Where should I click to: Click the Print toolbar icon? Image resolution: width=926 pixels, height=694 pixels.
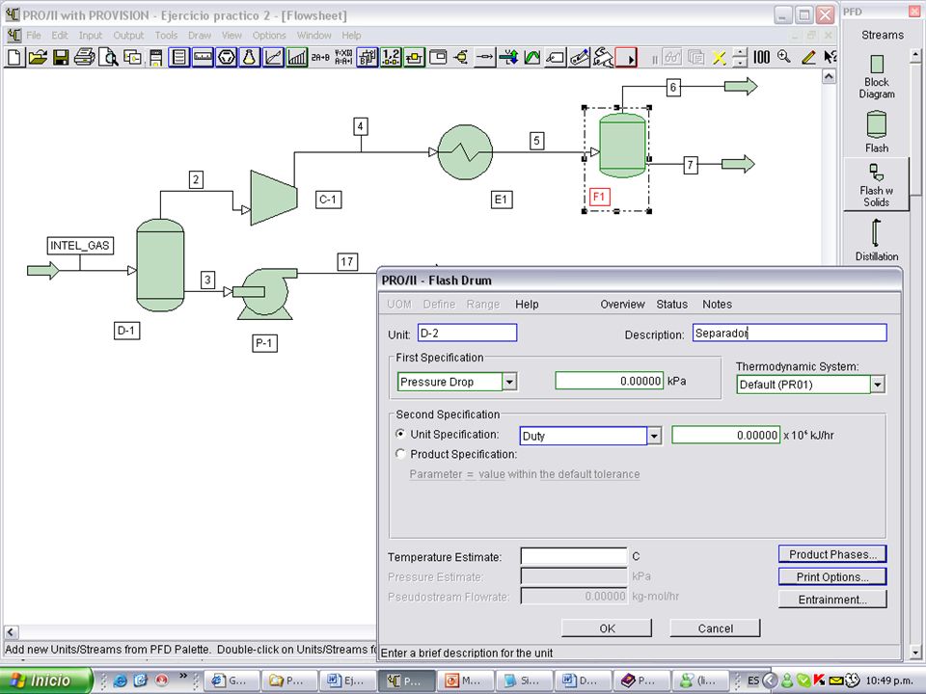(85, 57)
